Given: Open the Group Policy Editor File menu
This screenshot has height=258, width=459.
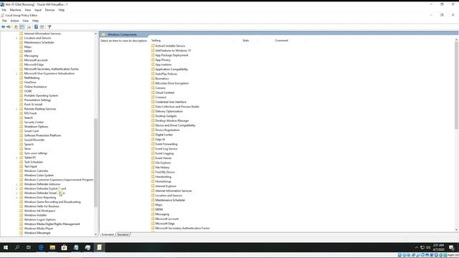Looking at the screenshot, I should [x=4, y=21].
